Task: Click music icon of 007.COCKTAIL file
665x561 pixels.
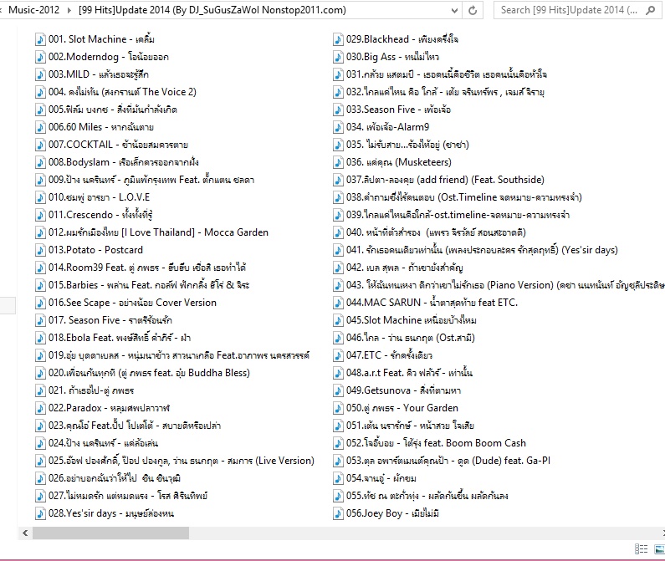Action: 40,145
